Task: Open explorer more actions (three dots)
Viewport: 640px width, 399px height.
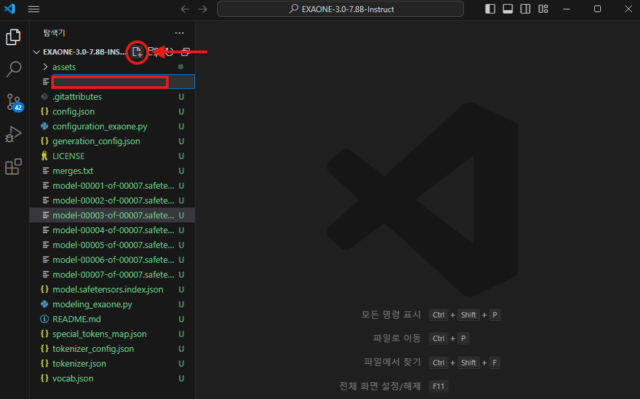Action: 179,33
